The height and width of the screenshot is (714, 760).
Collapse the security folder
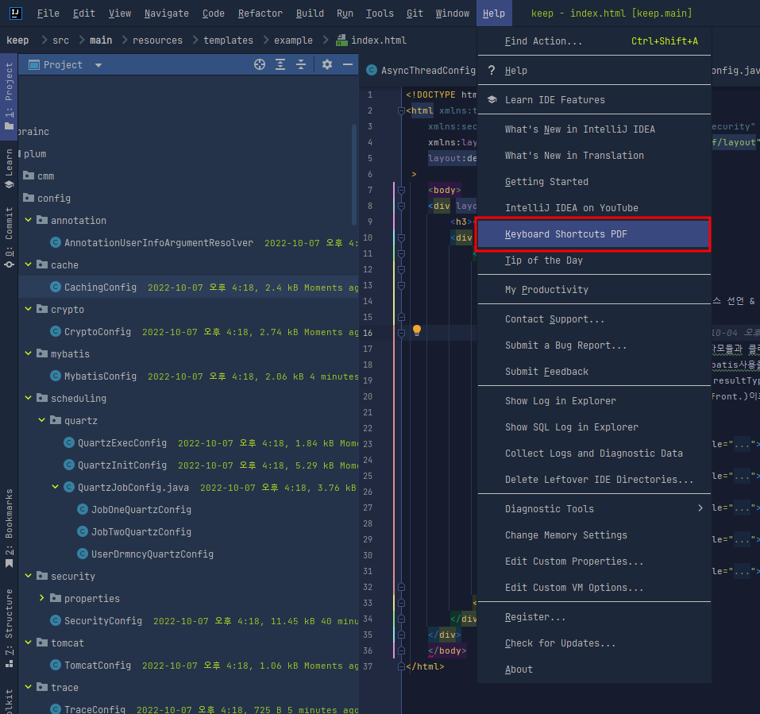(28, 576)
